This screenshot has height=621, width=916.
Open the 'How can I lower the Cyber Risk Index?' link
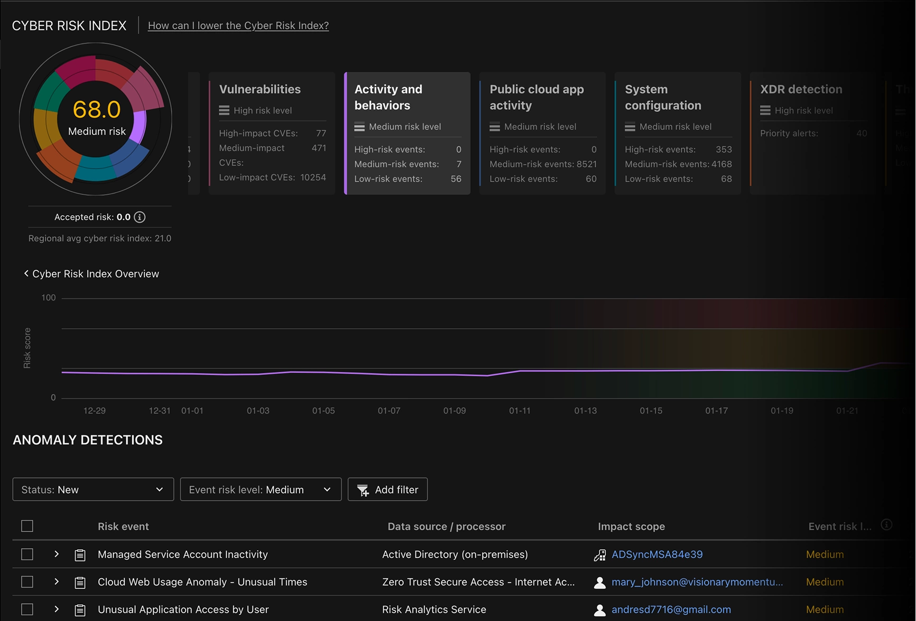pos(238,25)
